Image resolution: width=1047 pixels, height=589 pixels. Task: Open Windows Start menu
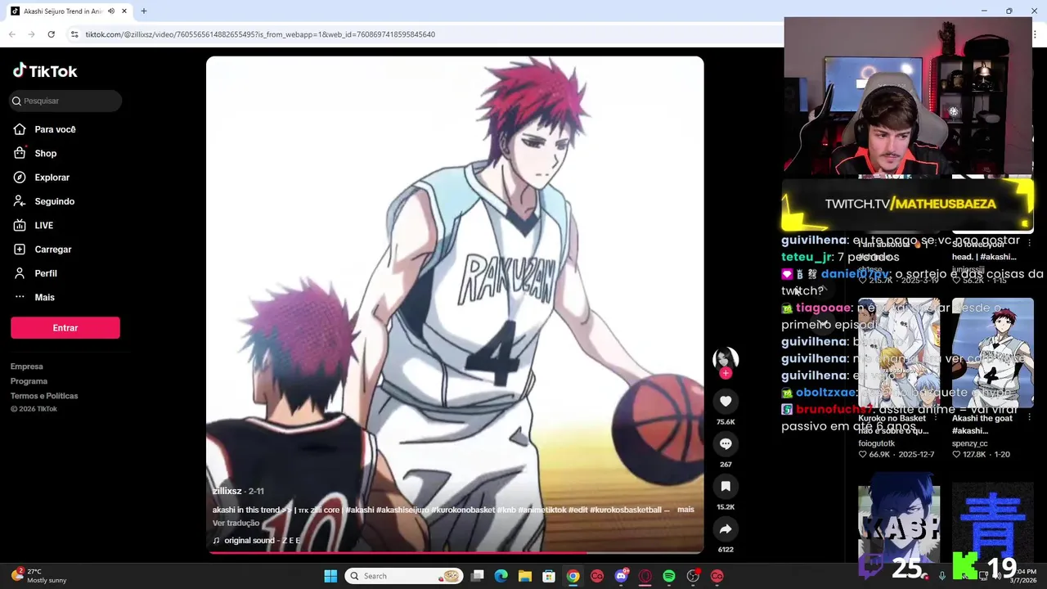tap(330, 576)
